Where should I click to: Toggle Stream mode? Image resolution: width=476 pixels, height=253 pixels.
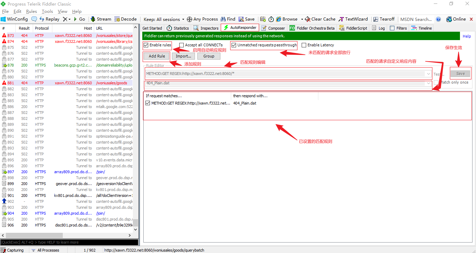pyautogui.click(x=101, y=19)
